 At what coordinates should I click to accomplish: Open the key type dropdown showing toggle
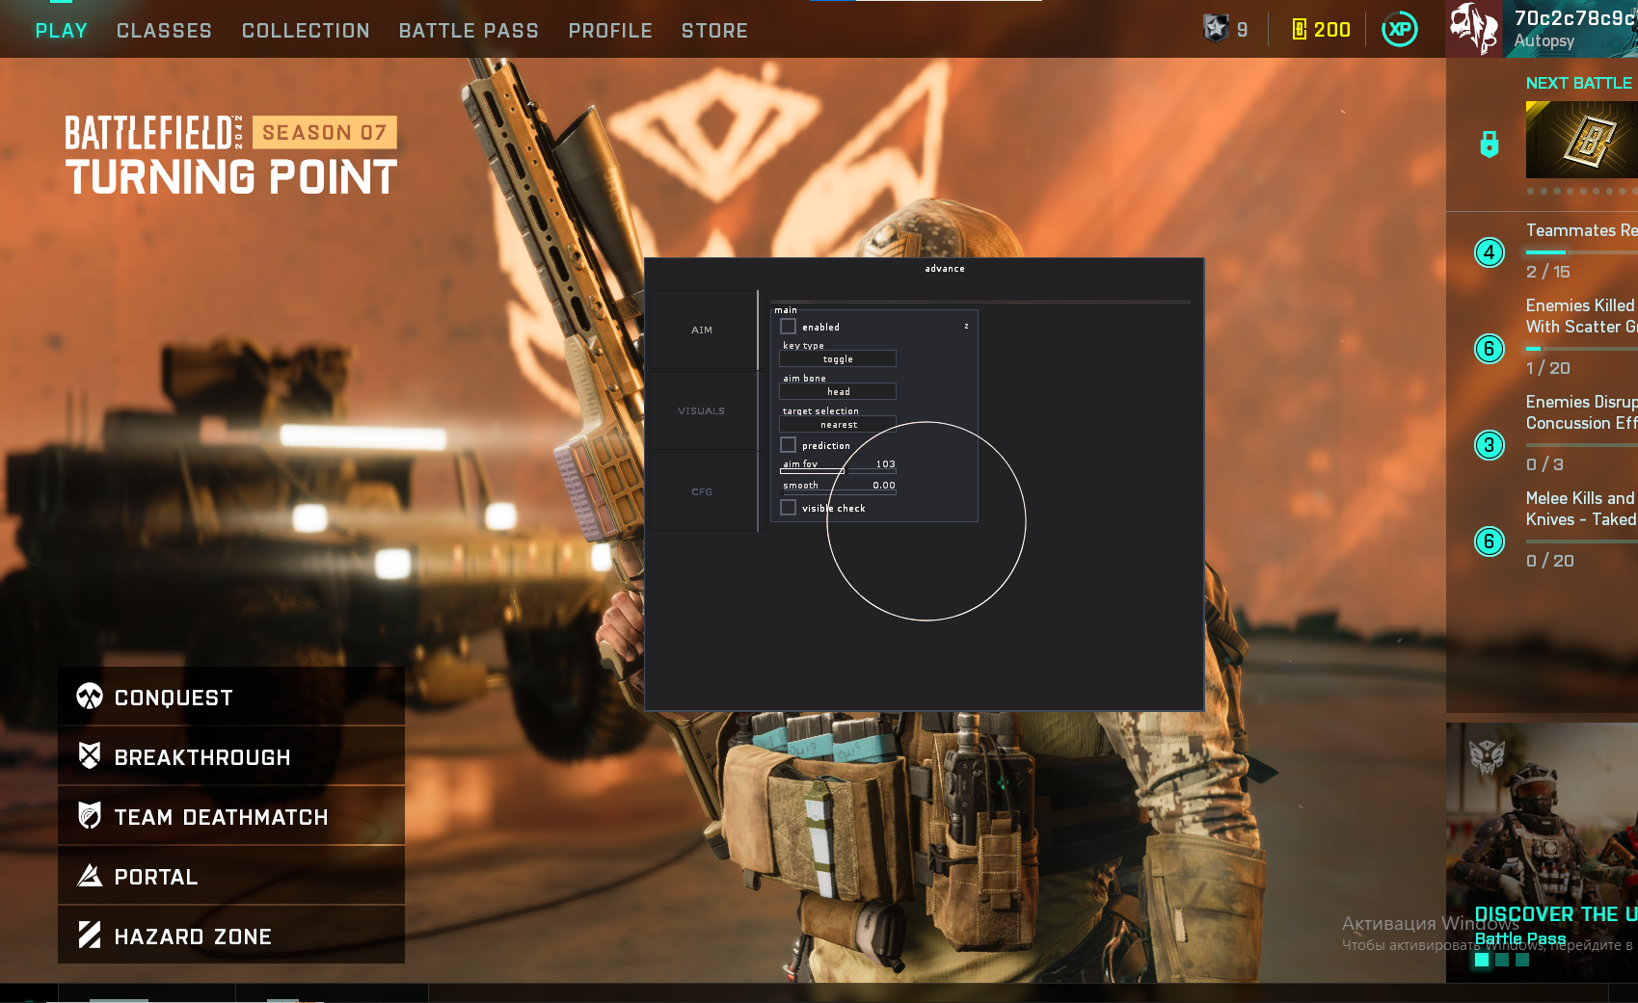click(838, 358)
